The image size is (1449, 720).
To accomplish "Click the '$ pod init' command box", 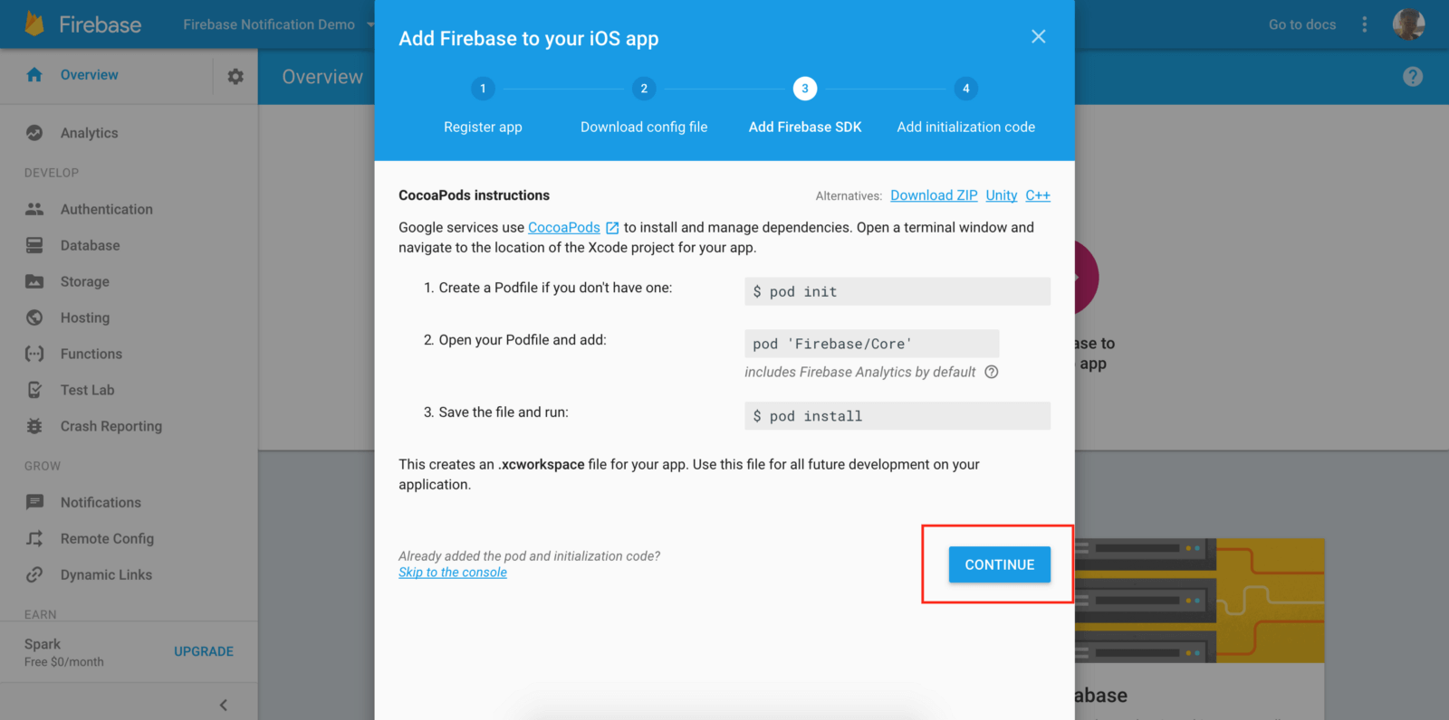I will pos(897,291).
